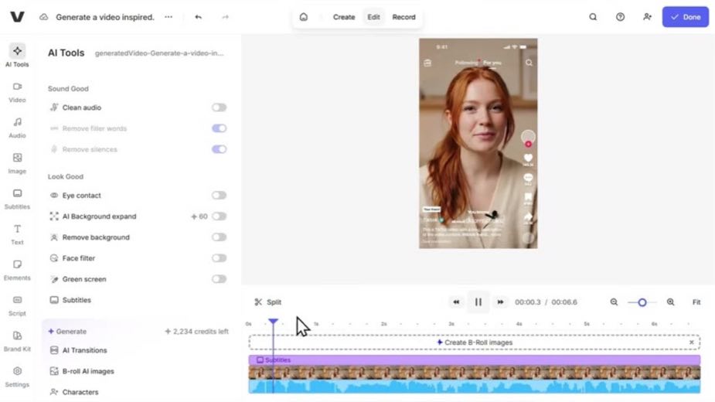Enable Eye contact switch
715x402 pixels.
[219, 196]
